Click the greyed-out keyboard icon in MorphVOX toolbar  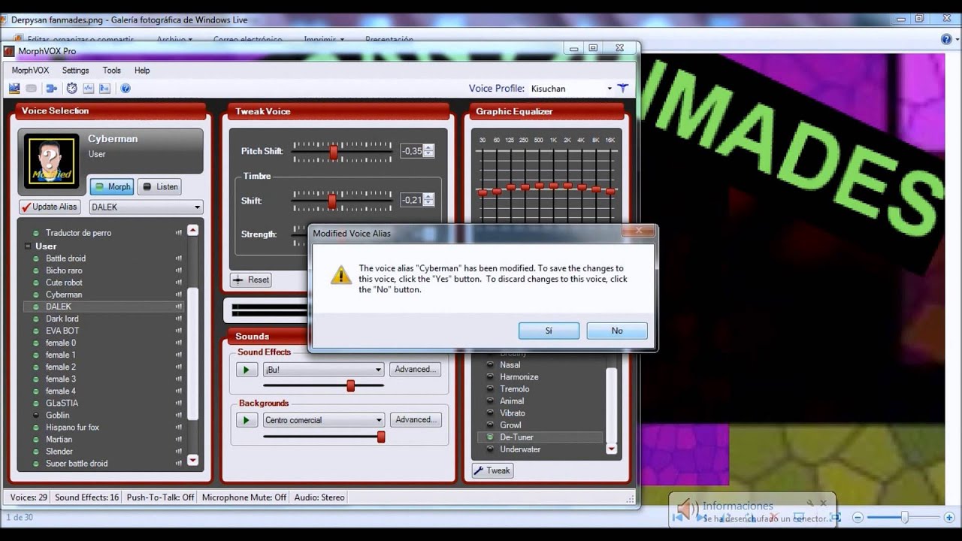point(32,89)
